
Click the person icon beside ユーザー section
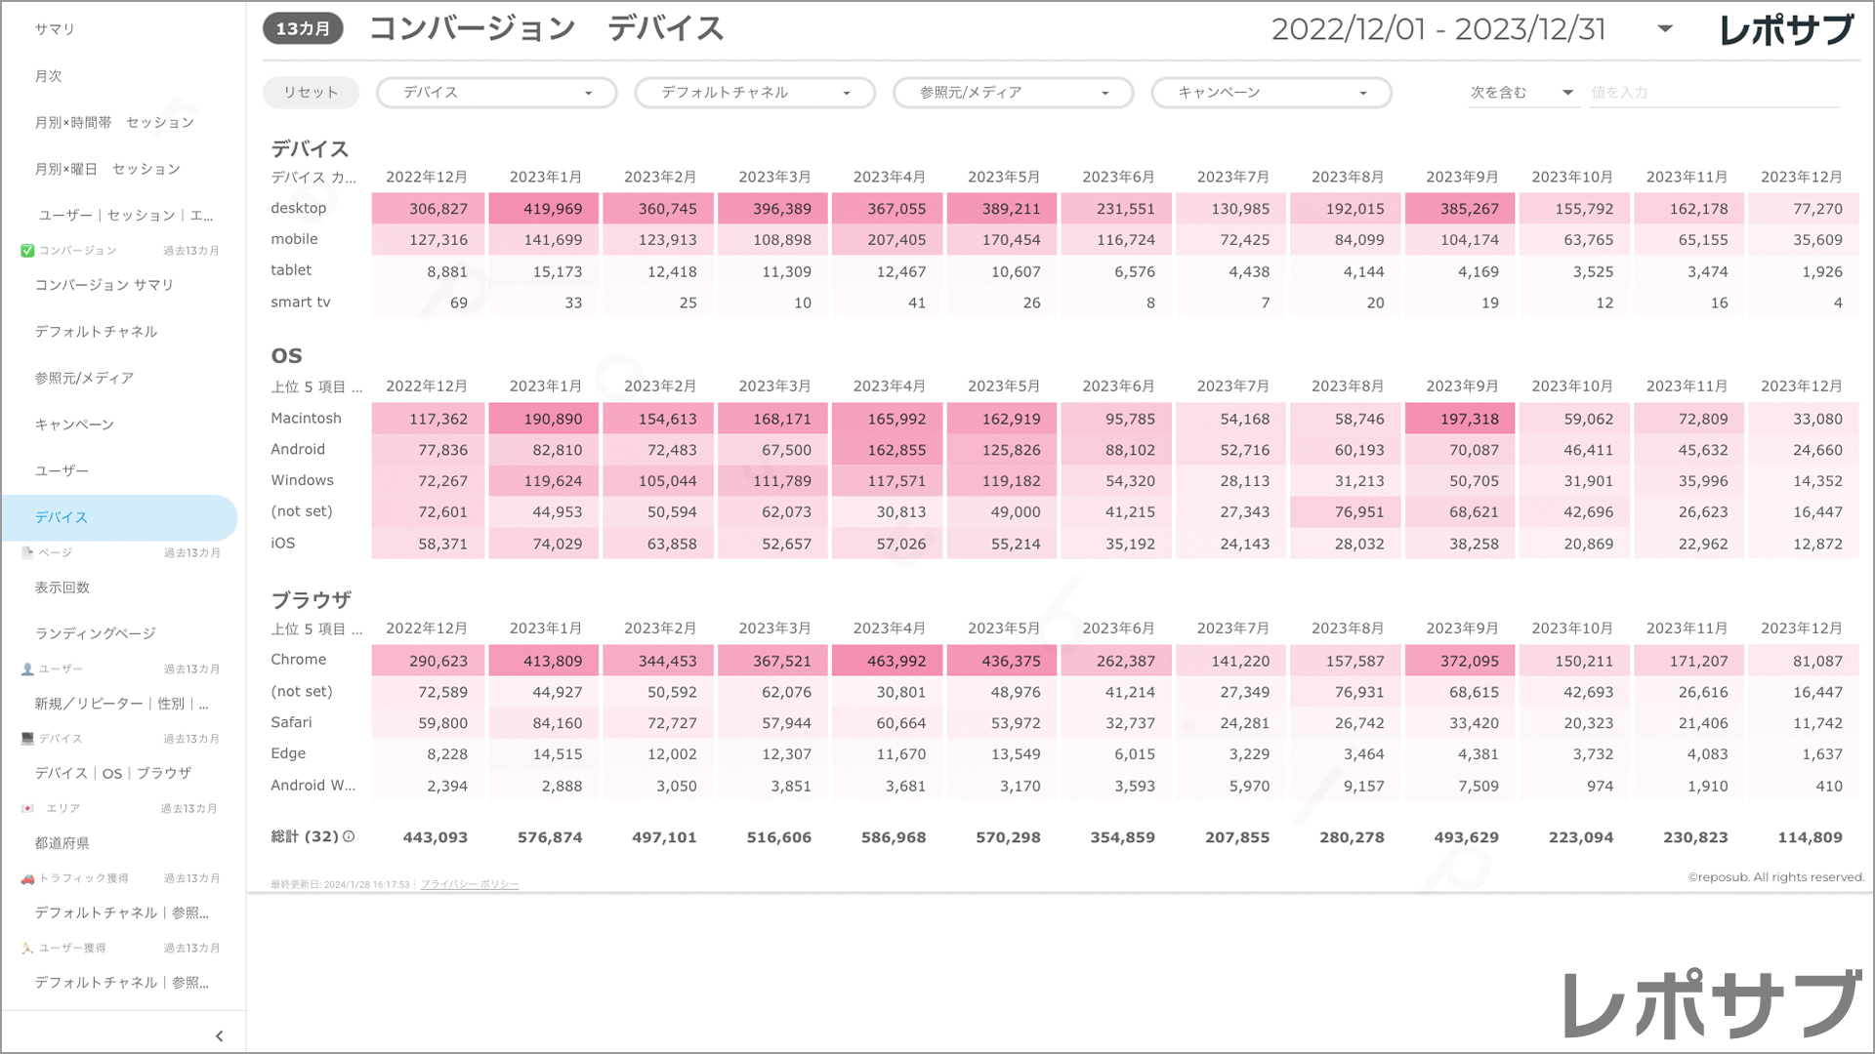[27, 669]
